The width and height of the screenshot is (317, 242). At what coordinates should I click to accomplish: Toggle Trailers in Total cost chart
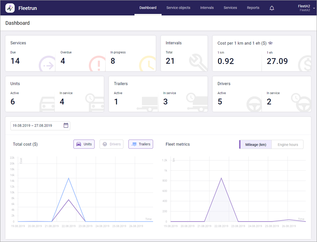pyautogui.click(x=141, y=144)
